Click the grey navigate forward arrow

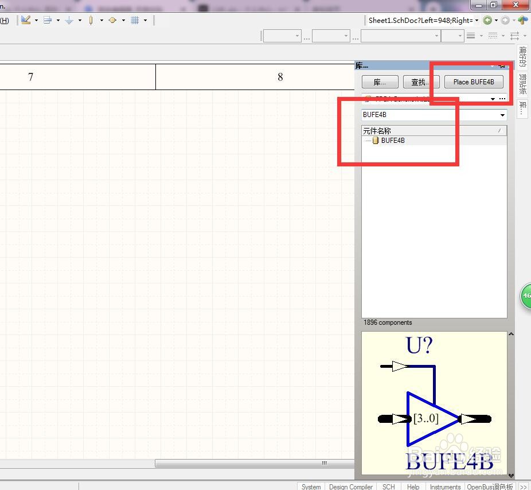click(x=505, y=20)
